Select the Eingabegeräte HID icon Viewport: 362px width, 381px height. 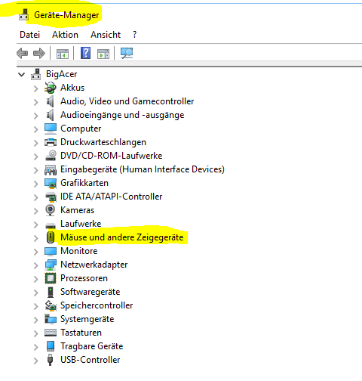[x=51, y=170]
